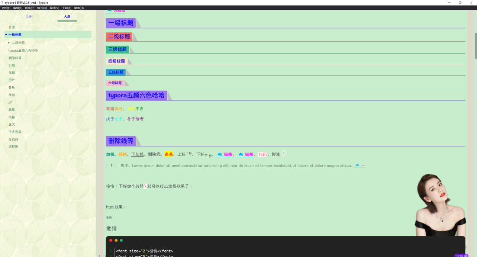Click the line beginning 哈哈：下标加个转移
The width and height of the screenshot is (477, 257).
tap(149, 186)
